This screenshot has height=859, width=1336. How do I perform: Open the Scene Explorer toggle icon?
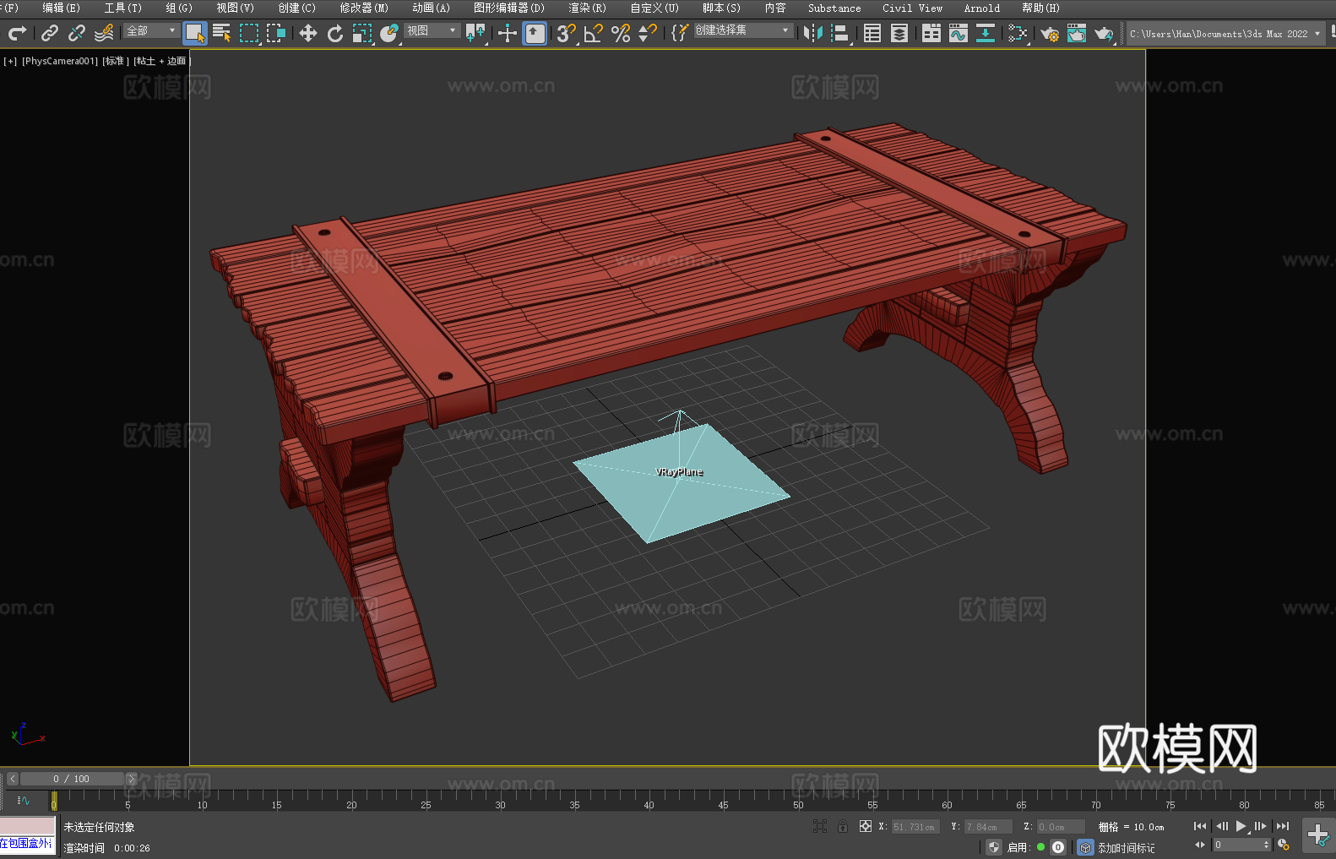pos(872,33)
